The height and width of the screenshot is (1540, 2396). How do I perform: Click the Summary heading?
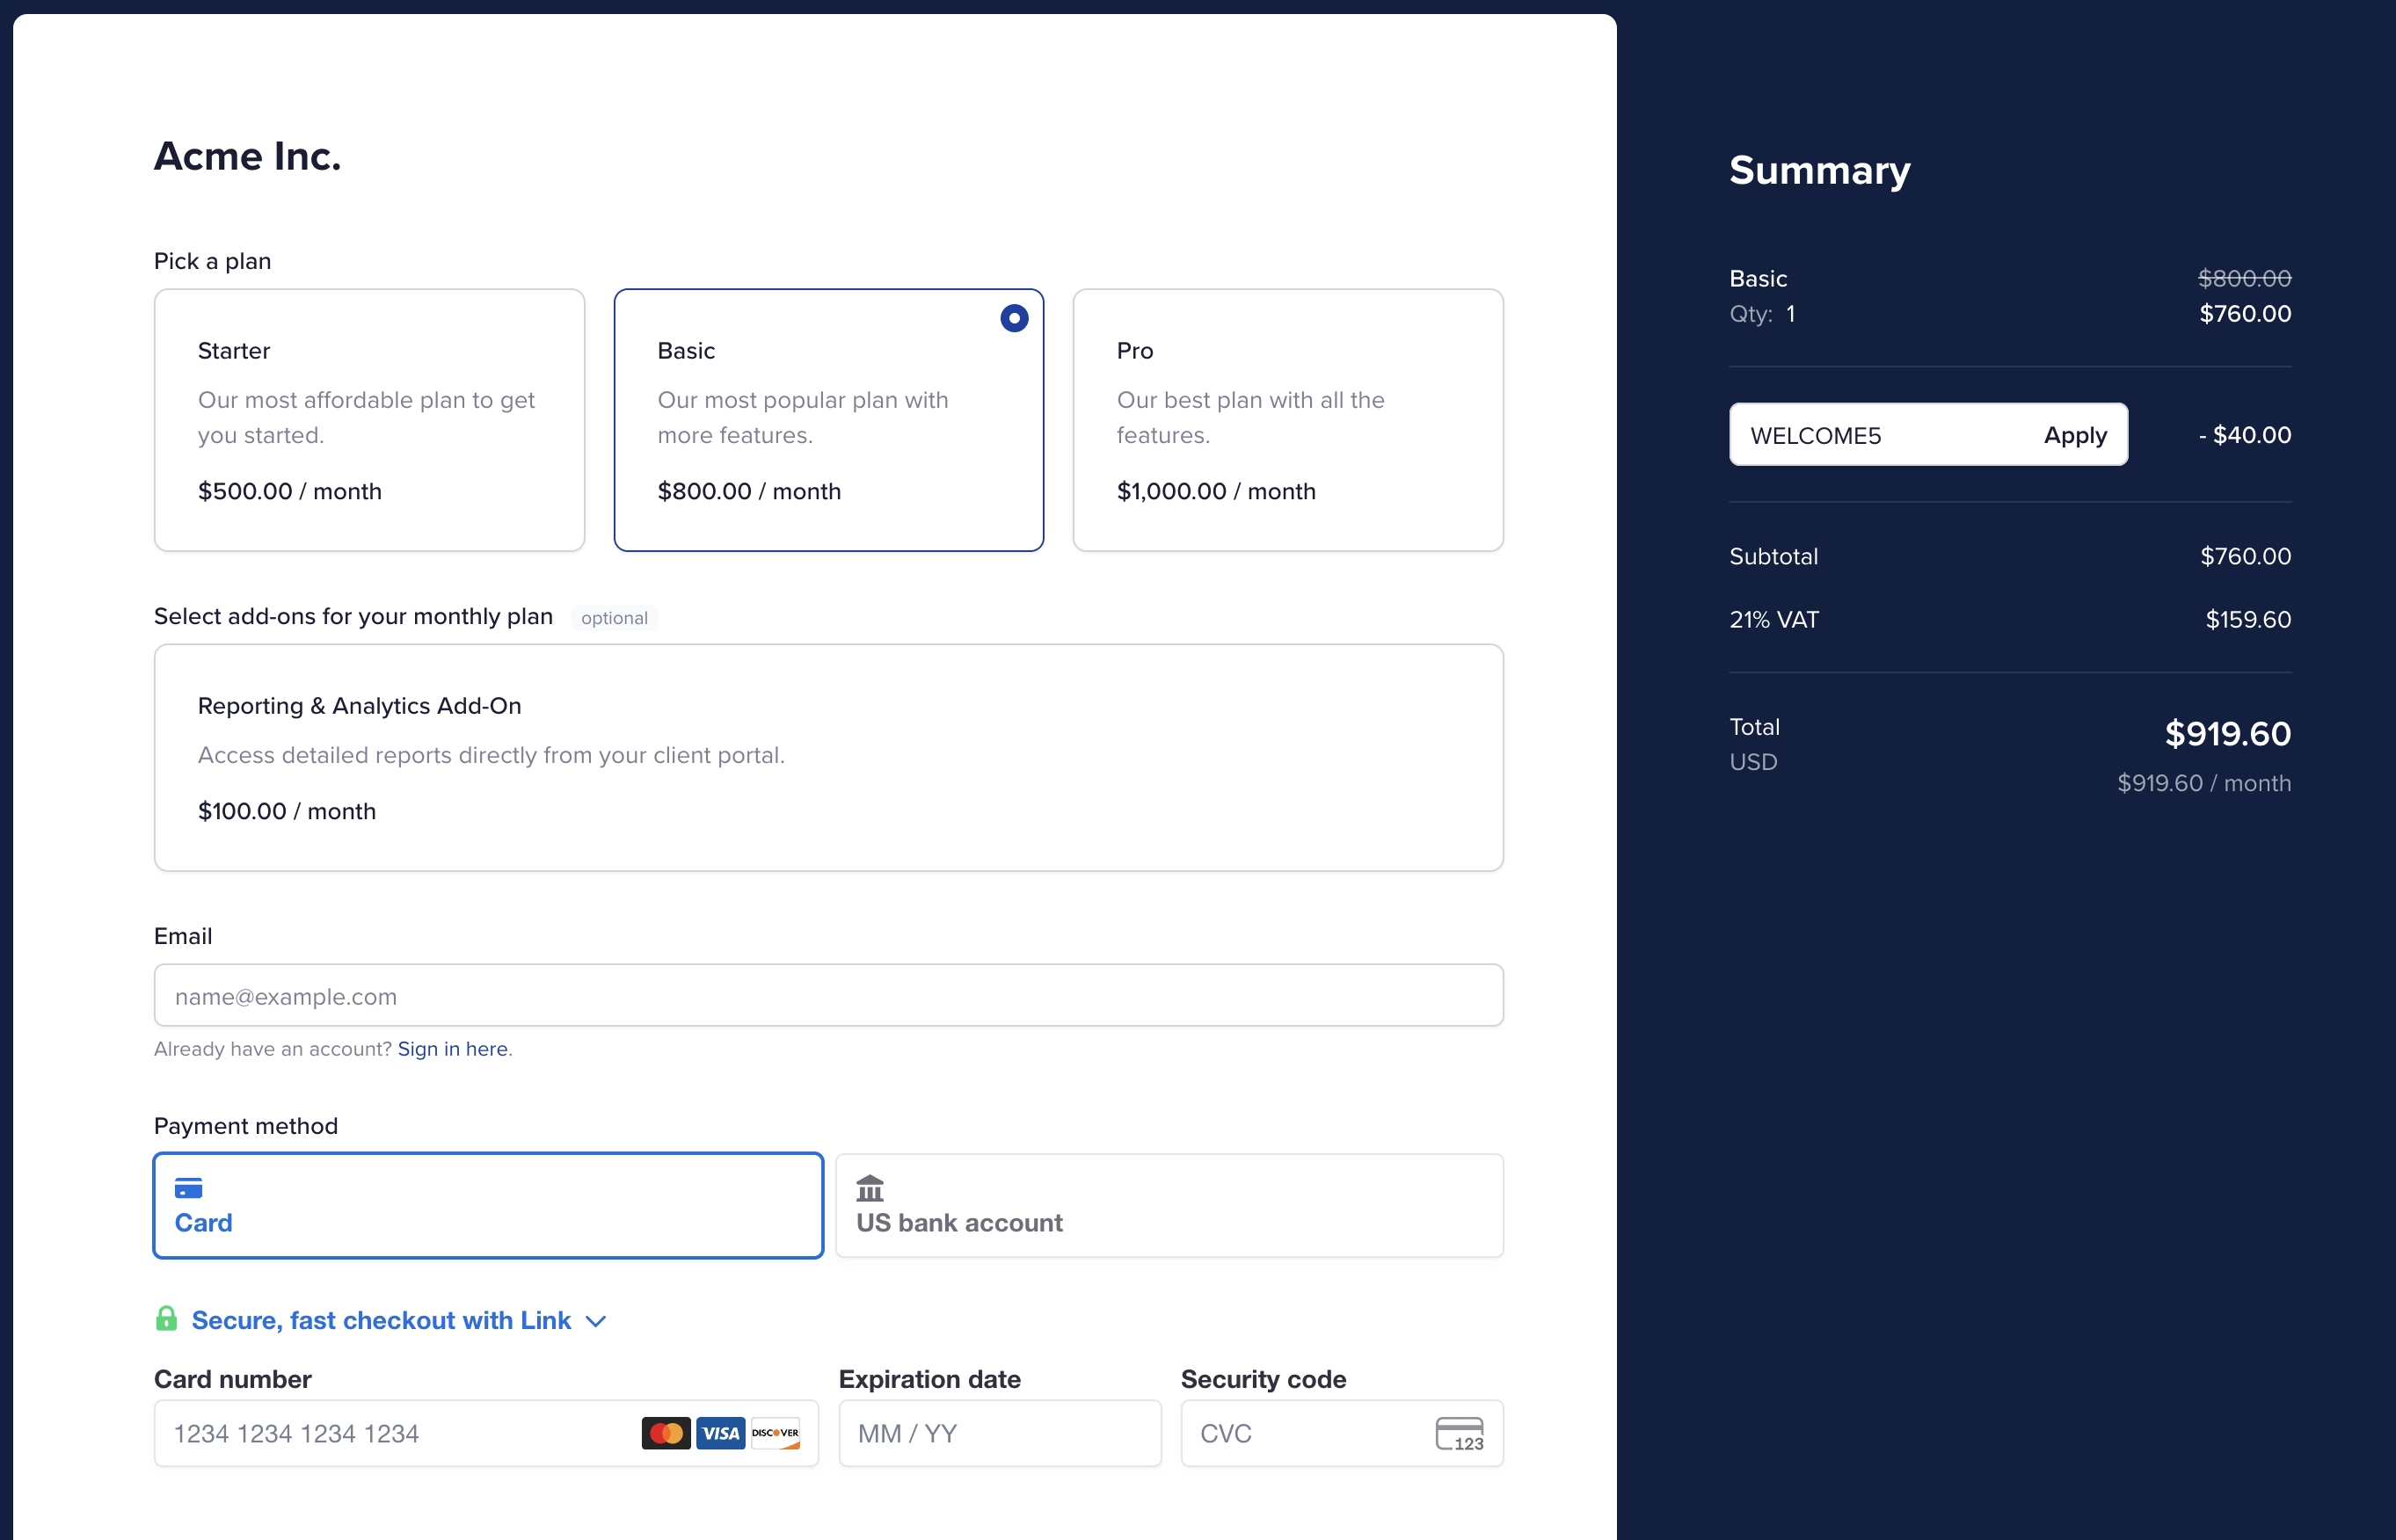coord(1820,170)
